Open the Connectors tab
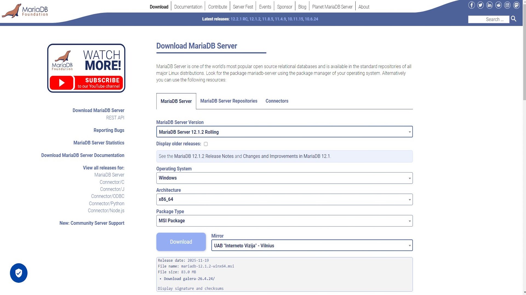This screenshot has width=526, height=295. [277, 101]
